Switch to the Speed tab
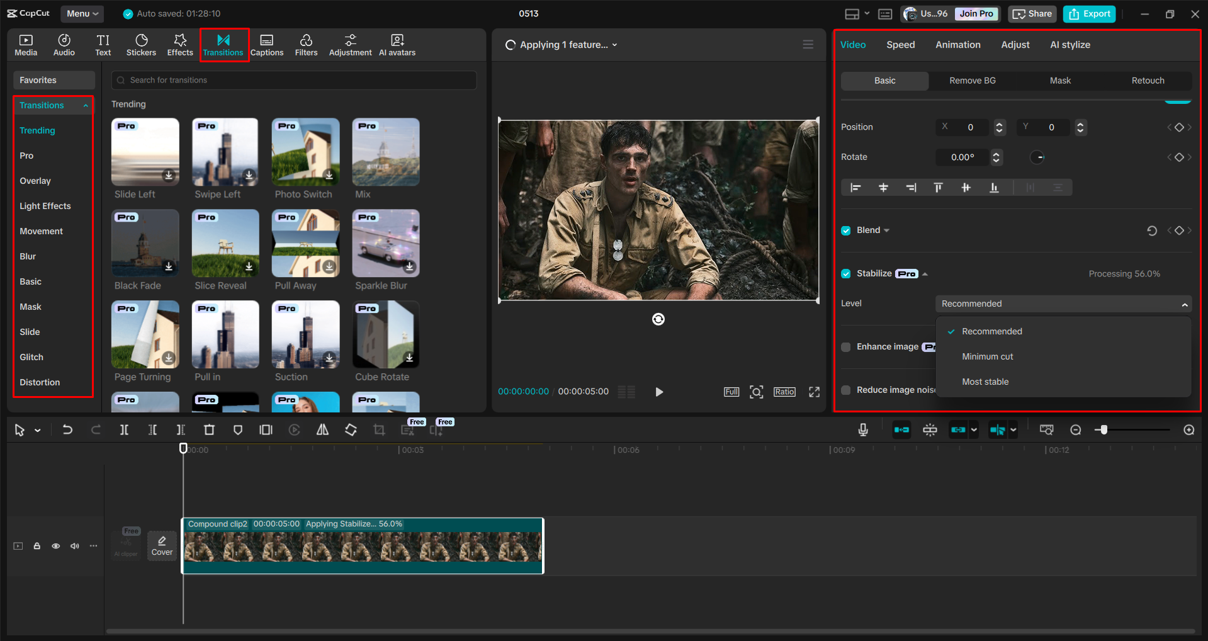 (x=900, y=44)
